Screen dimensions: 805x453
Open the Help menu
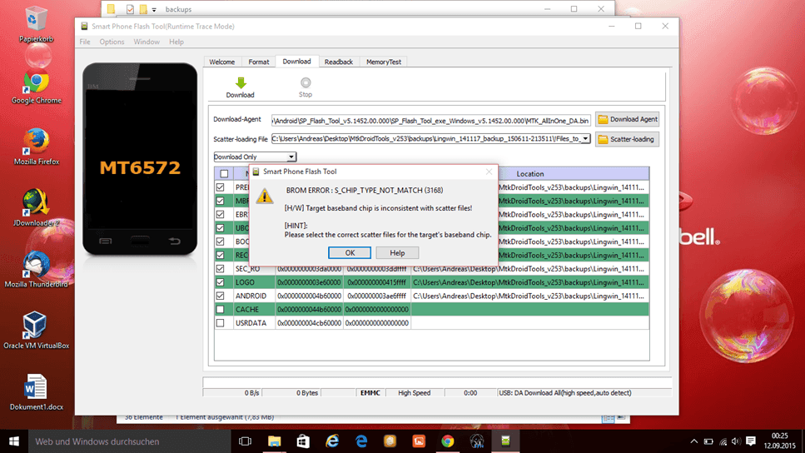pos(176,42)
